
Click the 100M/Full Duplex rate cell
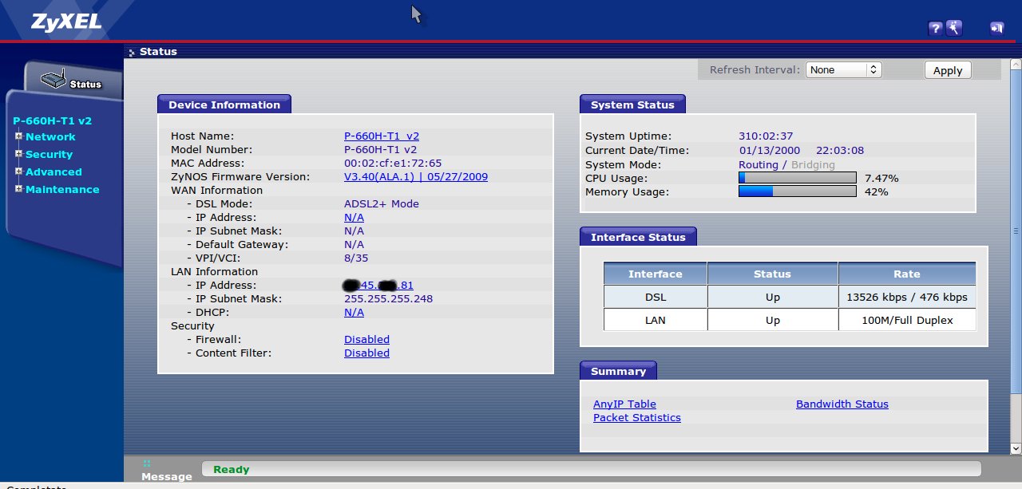tap(907, 320)
